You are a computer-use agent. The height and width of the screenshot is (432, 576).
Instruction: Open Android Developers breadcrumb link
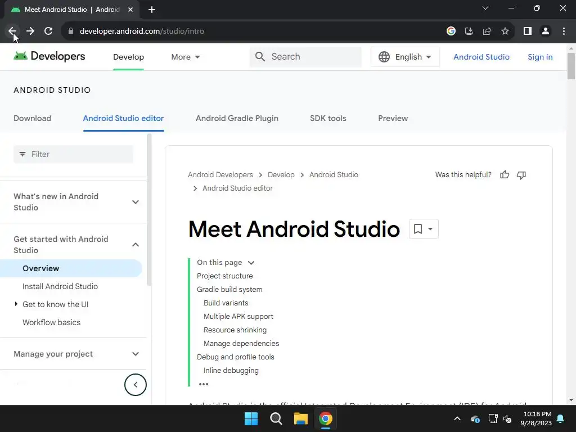pyautogui.click(x=220, y=175)
